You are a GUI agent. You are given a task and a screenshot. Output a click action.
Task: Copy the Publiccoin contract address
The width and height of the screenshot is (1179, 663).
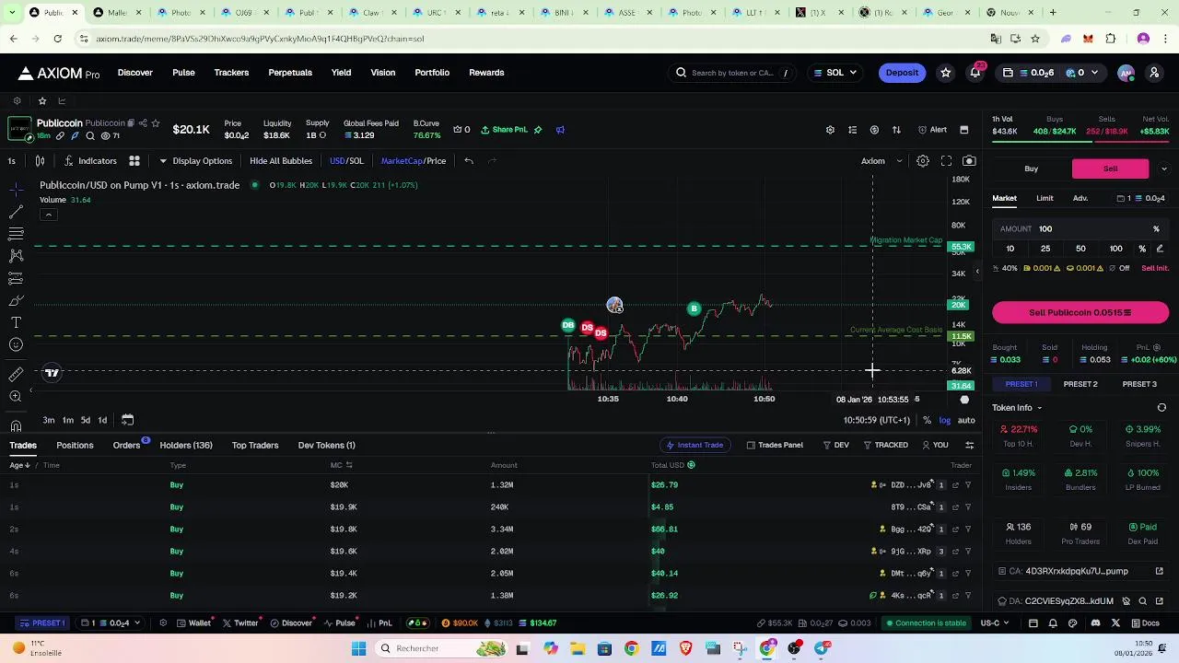[x=131, y=122]
